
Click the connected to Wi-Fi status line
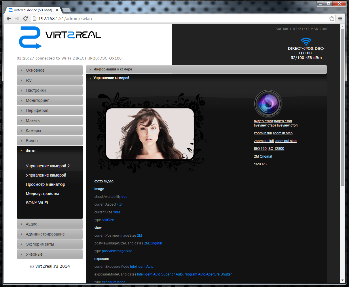click(69, 58)
